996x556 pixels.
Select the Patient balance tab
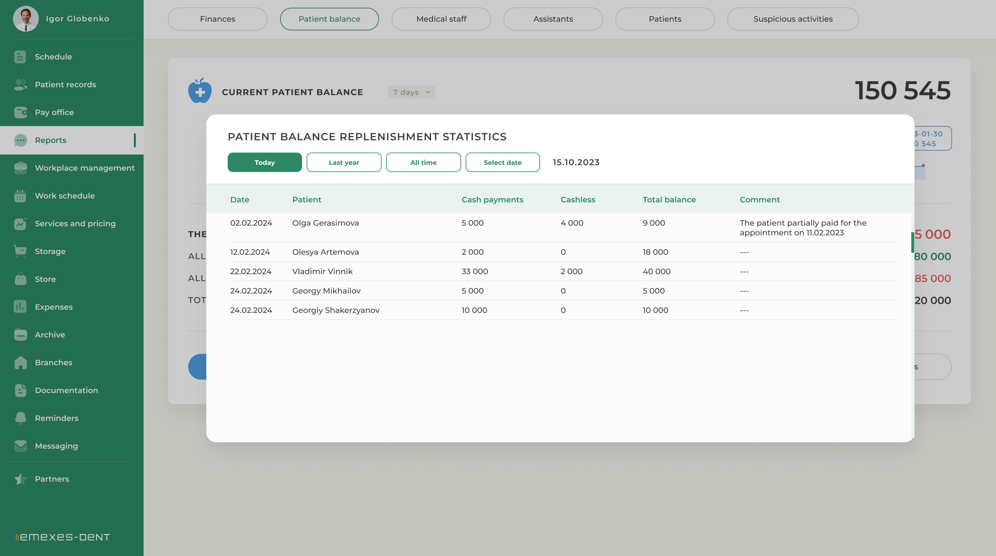point(330,19)
